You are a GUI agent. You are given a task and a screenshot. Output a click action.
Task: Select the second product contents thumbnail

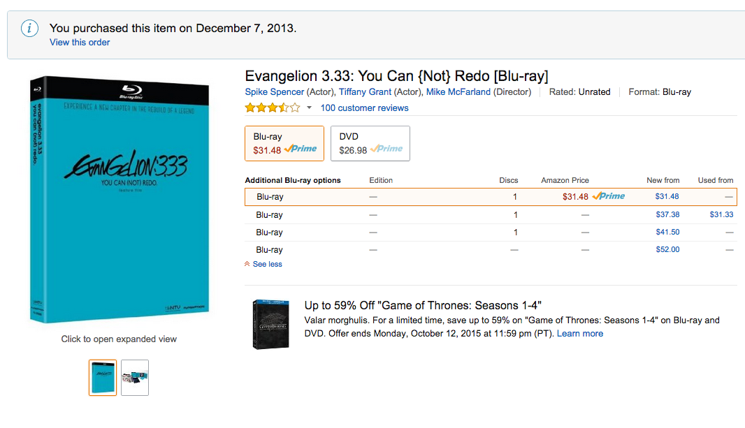pyautogui.click(x=135, y=378)
